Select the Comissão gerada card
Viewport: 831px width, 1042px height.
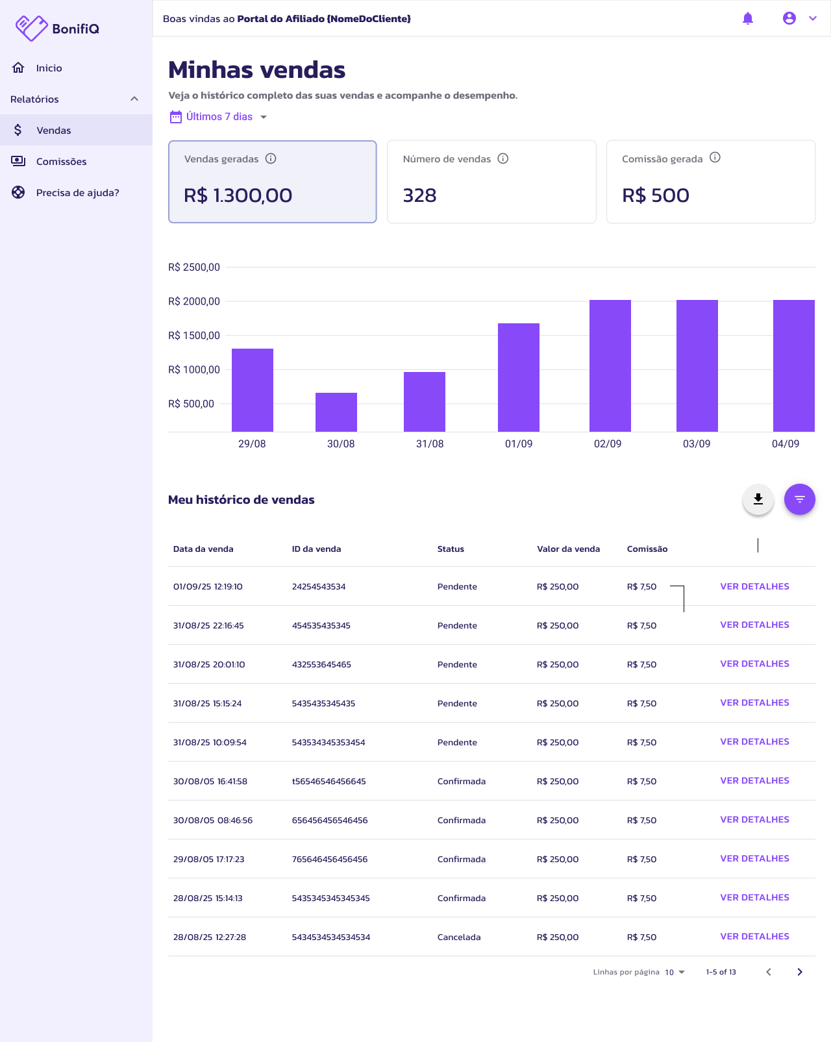(x=711, y=182)
